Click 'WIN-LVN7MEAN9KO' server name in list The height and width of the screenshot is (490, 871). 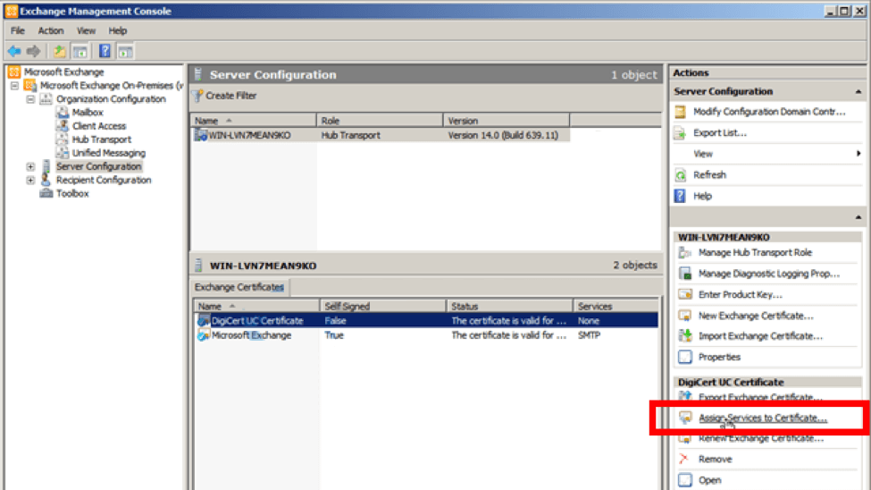249,135
